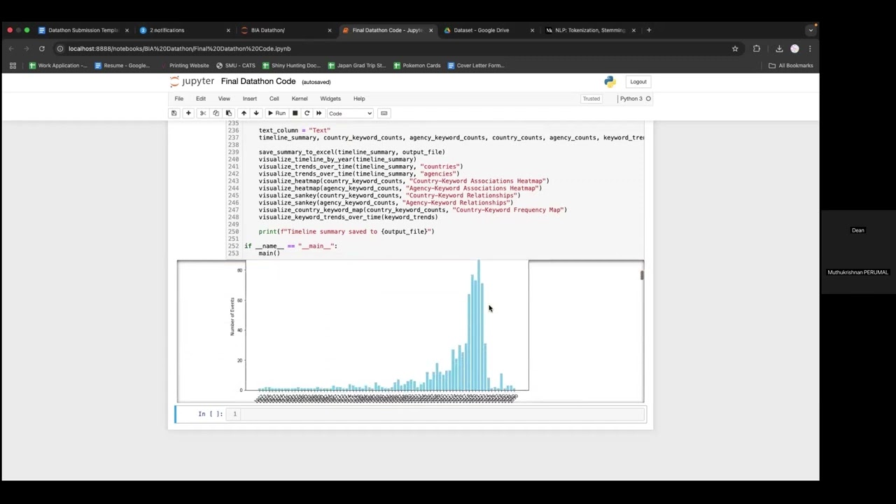896x504 pixels.
Task: Expand the tab search dropdown arrow
Action: (x=811, y=30)
